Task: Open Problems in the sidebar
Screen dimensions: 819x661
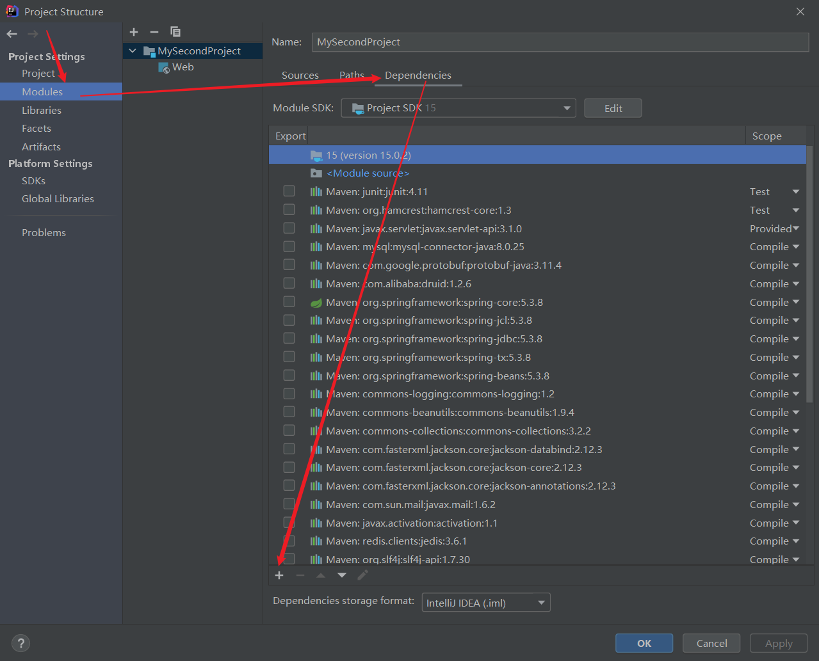Action: (44, 233)
